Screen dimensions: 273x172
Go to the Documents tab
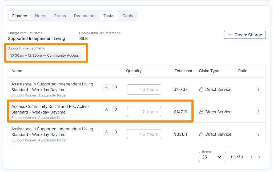coord(85,16)
